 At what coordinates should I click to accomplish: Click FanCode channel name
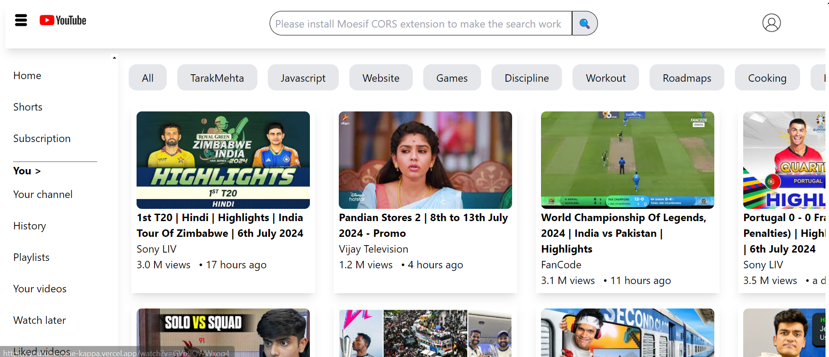point(561,265)
